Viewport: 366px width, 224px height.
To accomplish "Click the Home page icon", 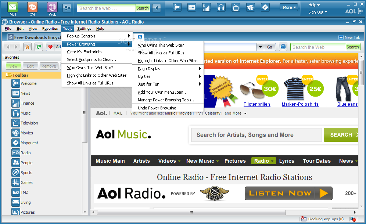I will click(x=27, y=47).
